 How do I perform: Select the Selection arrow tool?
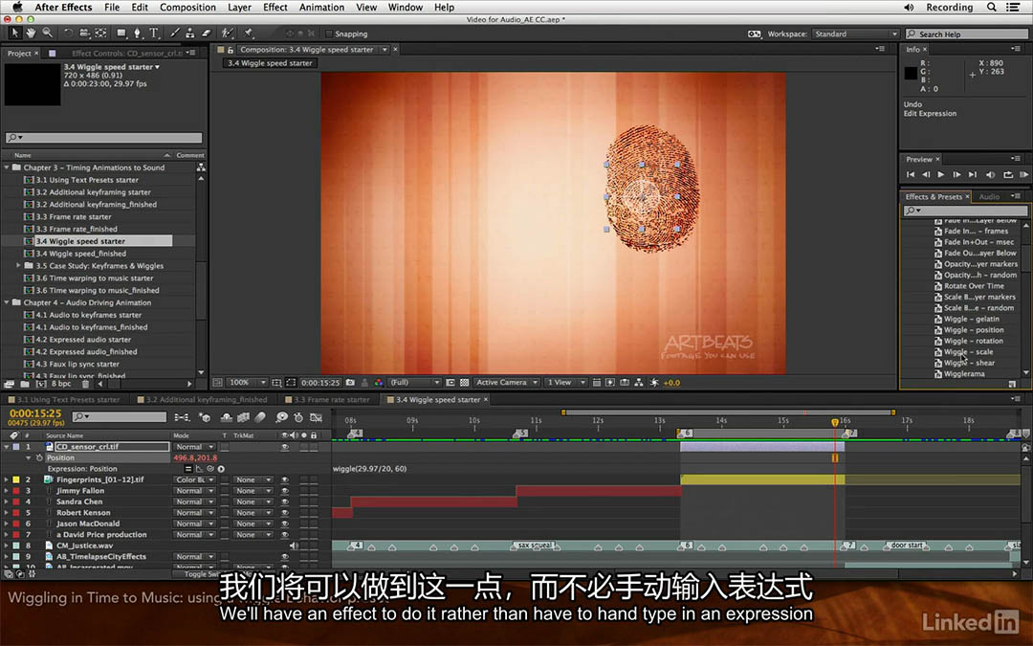pyautogui.click(x=14, y=33)
